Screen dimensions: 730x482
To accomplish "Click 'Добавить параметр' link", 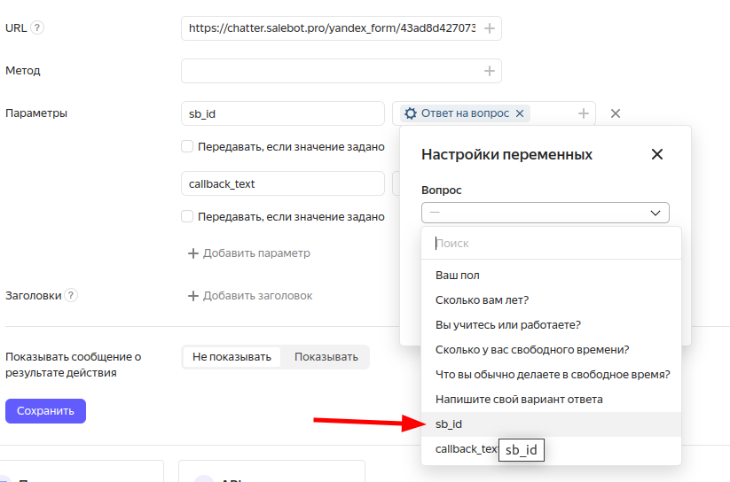I will tap(249, 253).
